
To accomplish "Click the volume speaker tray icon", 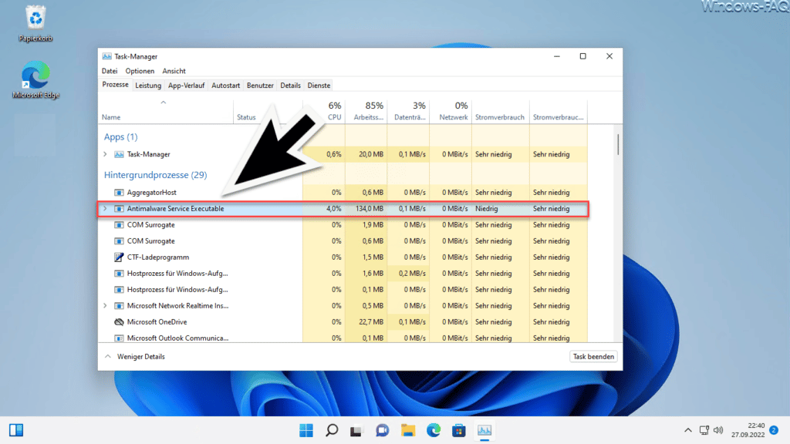I will click(718, 430).
